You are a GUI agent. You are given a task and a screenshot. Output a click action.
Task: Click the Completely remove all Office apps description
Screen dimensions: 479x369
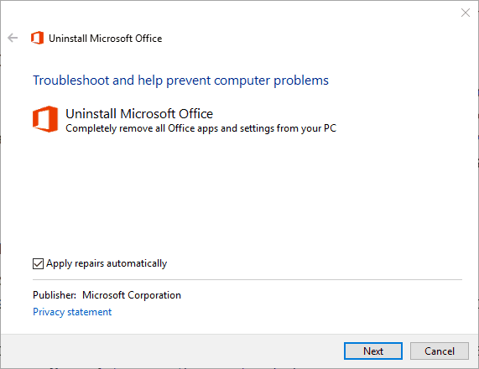pyautogui.click(x=201, y=128)
